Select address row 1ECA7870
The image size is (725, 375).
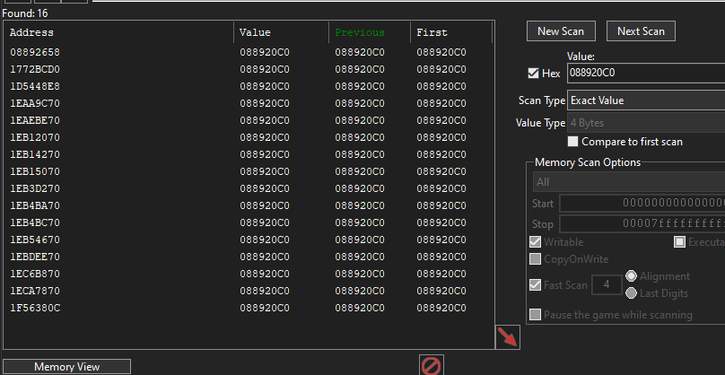(249, 291)
